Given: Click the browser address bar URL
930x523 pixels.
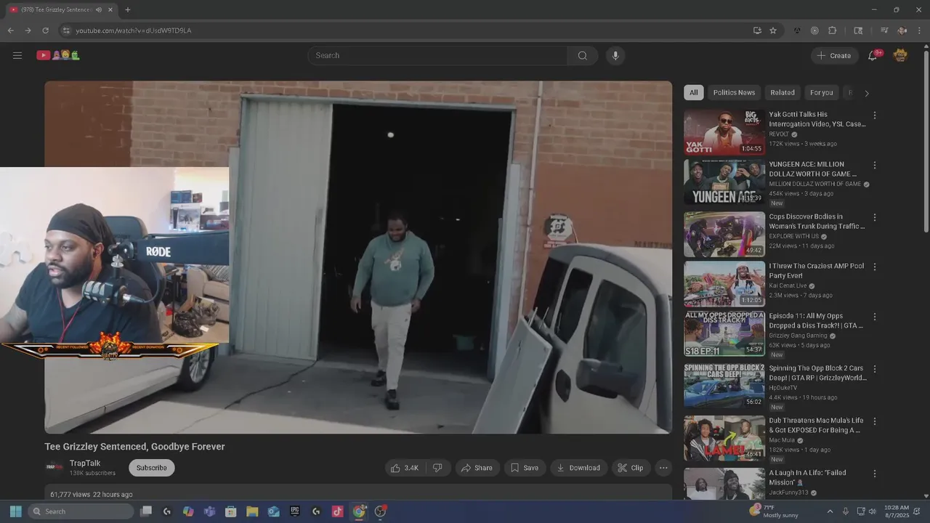Looking at the screenshot, I should pyautogui.click(x=134, y=31).
